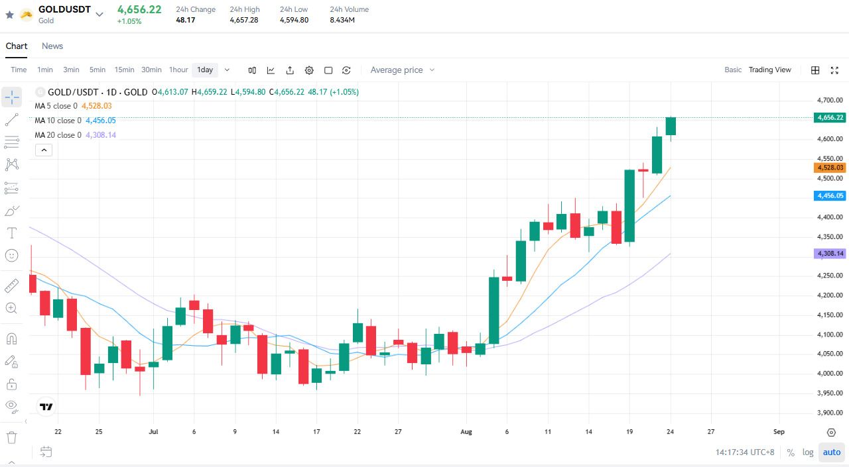Switch to Basic chart view
This screenshot has width=849, height=467.
point(733,70)
